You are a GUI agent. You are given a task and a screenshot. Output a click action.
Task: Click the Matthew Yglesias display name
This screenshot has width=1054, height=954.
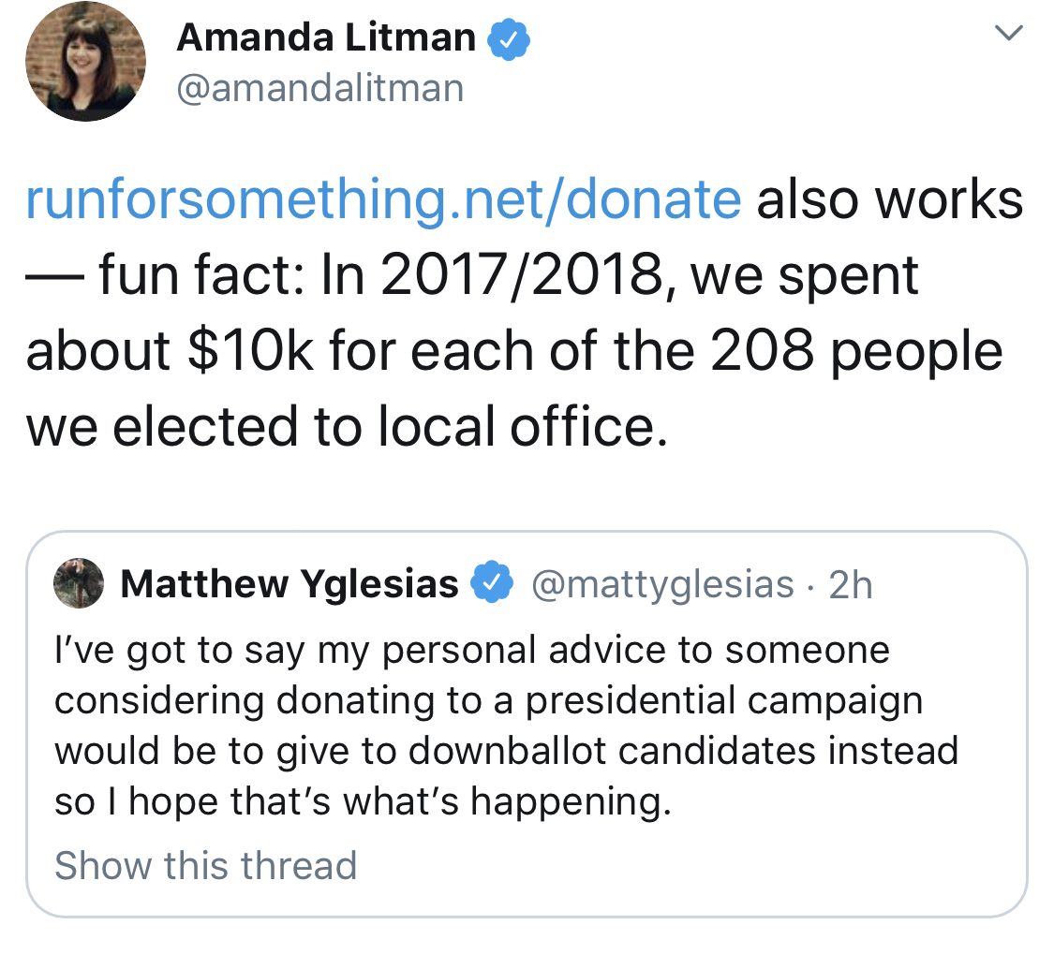pyautogui.click(x=289, y=584)
